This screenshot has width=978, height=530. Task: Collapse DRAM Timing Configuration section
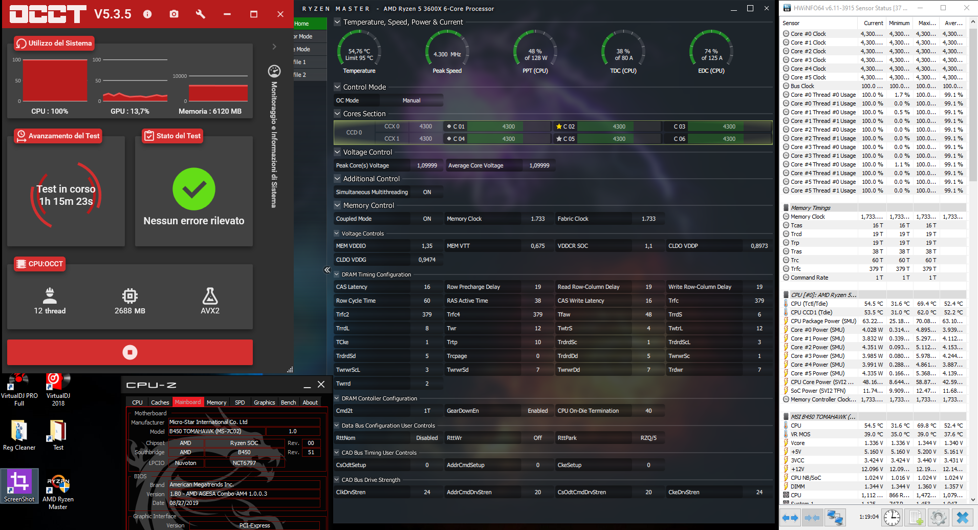[337, 274]
